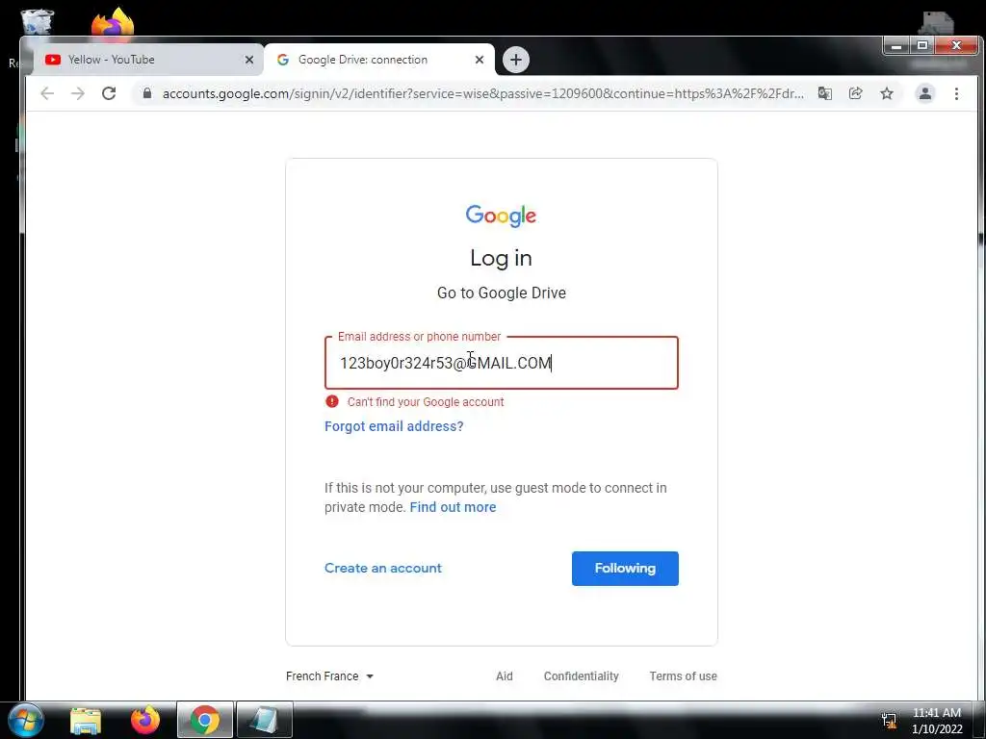Launch Firefox from the taskbar

pos(145,720)
